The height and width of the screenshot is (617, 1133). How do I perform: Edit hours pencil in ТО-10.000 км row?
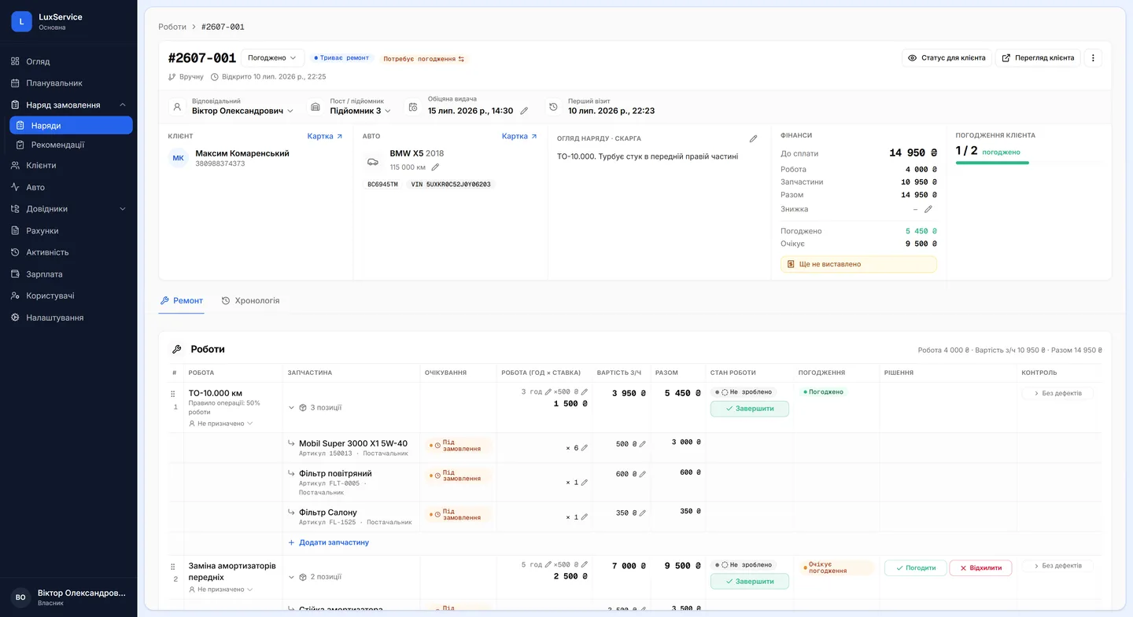(548, 391)
